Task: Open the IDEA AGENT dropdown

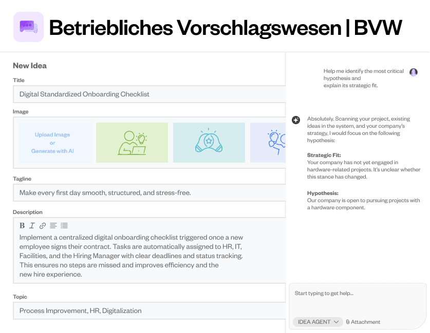Action: [x=318, y=322]
